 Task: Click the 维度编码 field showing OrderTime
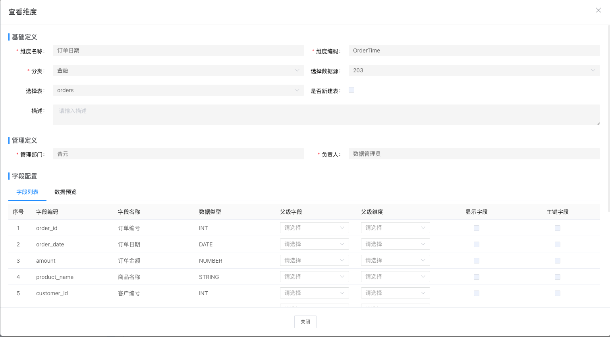point(474,50)
